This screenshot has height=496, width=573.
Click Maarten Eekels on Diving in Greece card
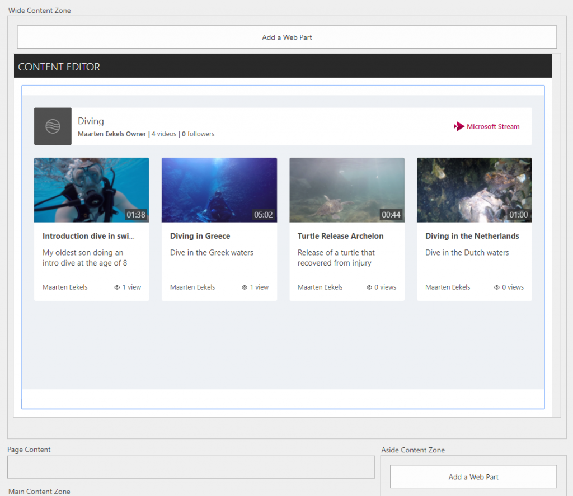(192, 287)
